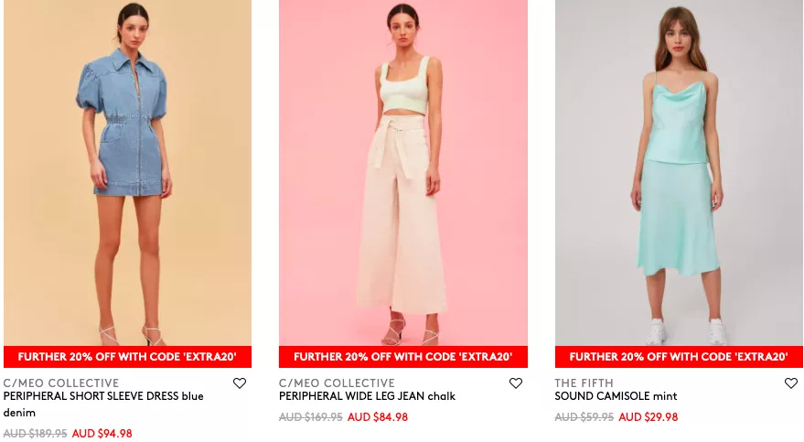Open SOUND CAMISOLE mint title link
Screen dimensions: 804x442
coord(616,396)
